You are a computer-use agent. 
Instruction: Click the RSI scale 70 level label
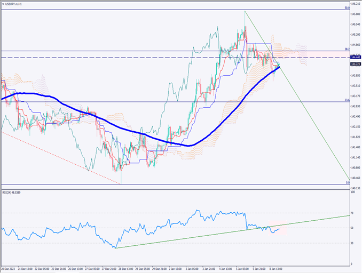coord(352,213)
